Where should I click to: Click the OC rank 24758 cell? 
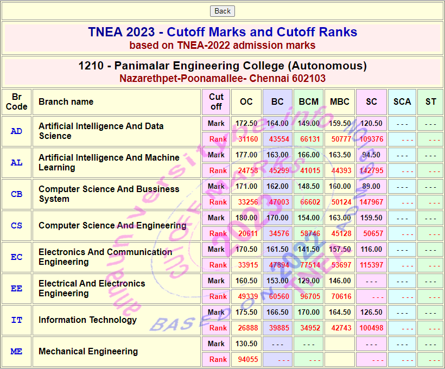click(x=246, y=170)
